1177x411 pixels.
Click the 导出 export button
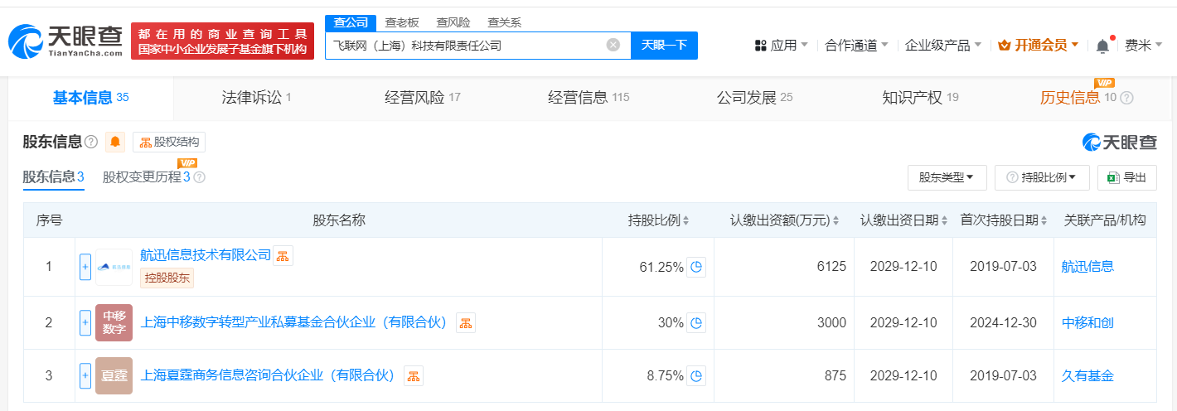1126,176
